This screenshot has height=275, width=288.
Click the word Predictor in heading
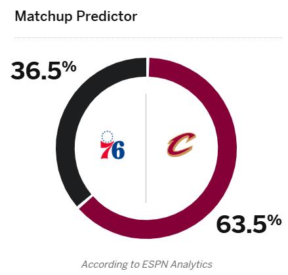tap(107, 16)
